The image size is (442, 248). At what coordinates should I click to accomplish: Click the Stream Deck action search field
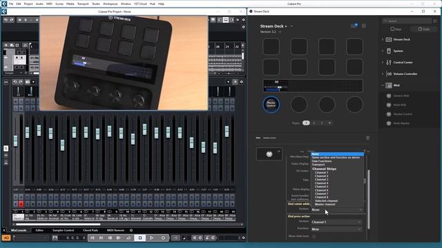(x=407, y=21)
